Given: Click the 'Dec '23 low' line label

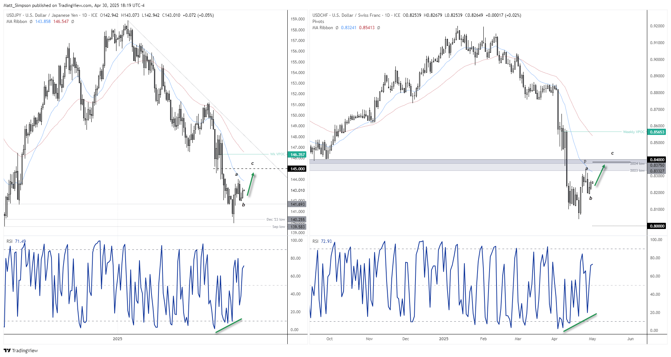Looking at the screenshot, I should 276,220.
